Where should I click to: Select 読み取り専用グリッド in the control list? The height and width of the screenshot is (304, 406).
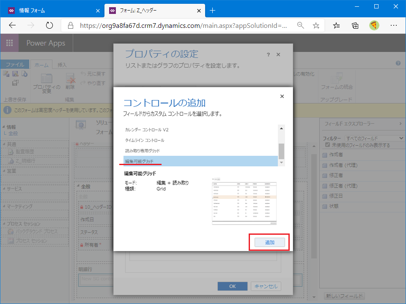[x=200, y=151]
